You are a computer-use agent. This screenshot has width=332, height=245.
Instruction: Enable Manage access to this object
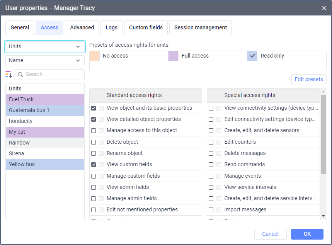(x=94, y=131)
